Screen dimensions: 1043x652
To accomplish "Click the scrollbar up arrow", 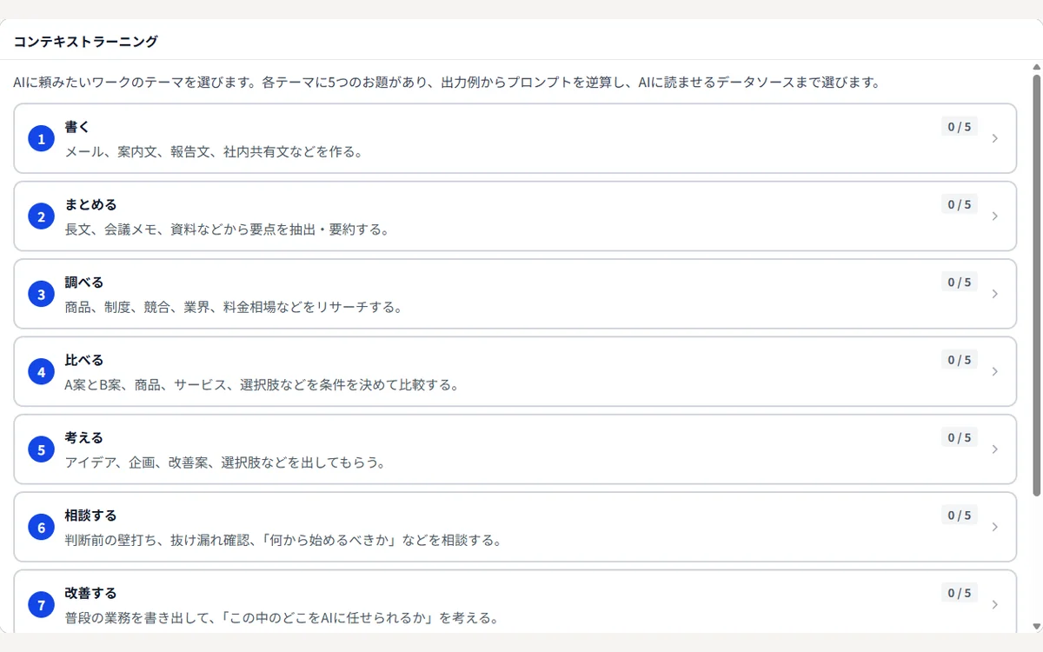I will click(1036, 67).
